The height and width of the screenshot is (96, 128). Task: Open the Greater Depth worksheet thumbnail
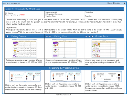(x=104, y=48)
